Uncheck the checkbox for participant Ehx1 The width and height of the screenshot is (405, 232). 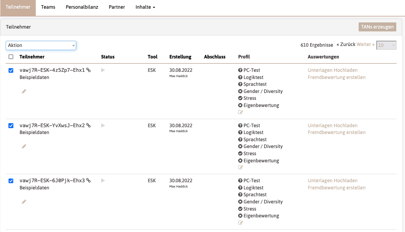click(11, 71)
